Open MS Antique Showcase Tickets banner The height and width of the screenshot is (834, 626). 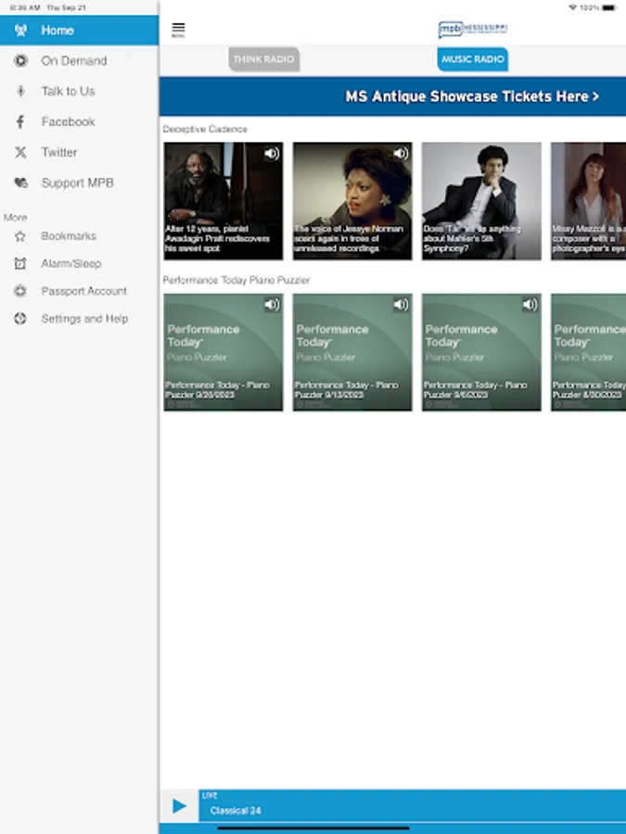pos(472,96)
